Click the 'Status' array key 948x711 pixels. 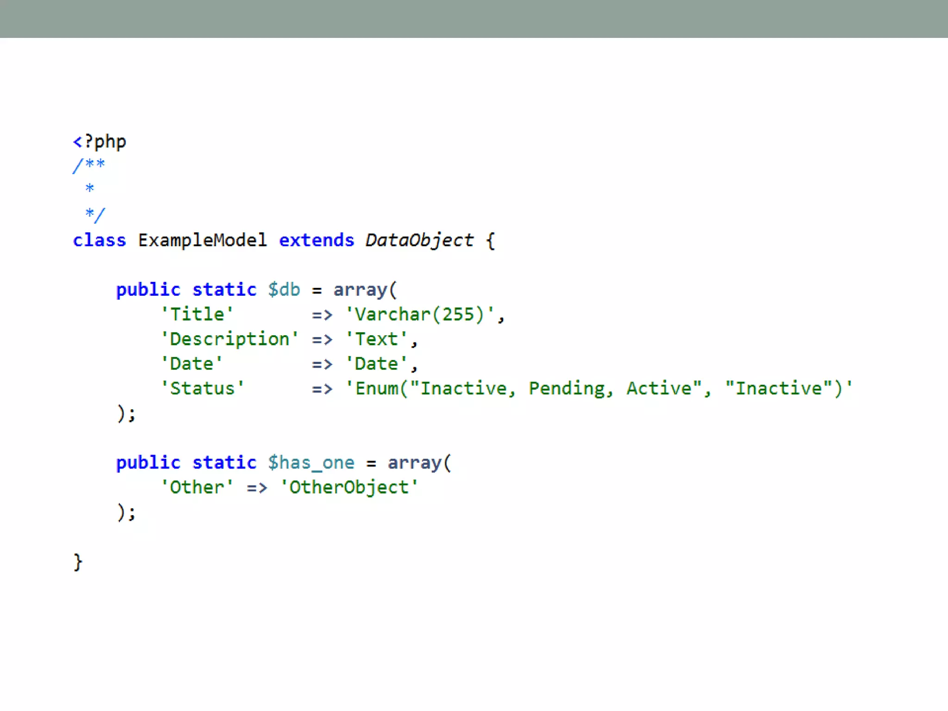[202, 388]
